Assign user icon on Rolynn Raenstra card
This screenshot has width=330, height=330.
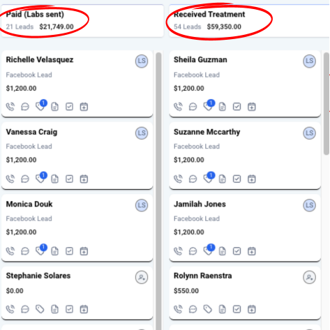tap(309, 278)
